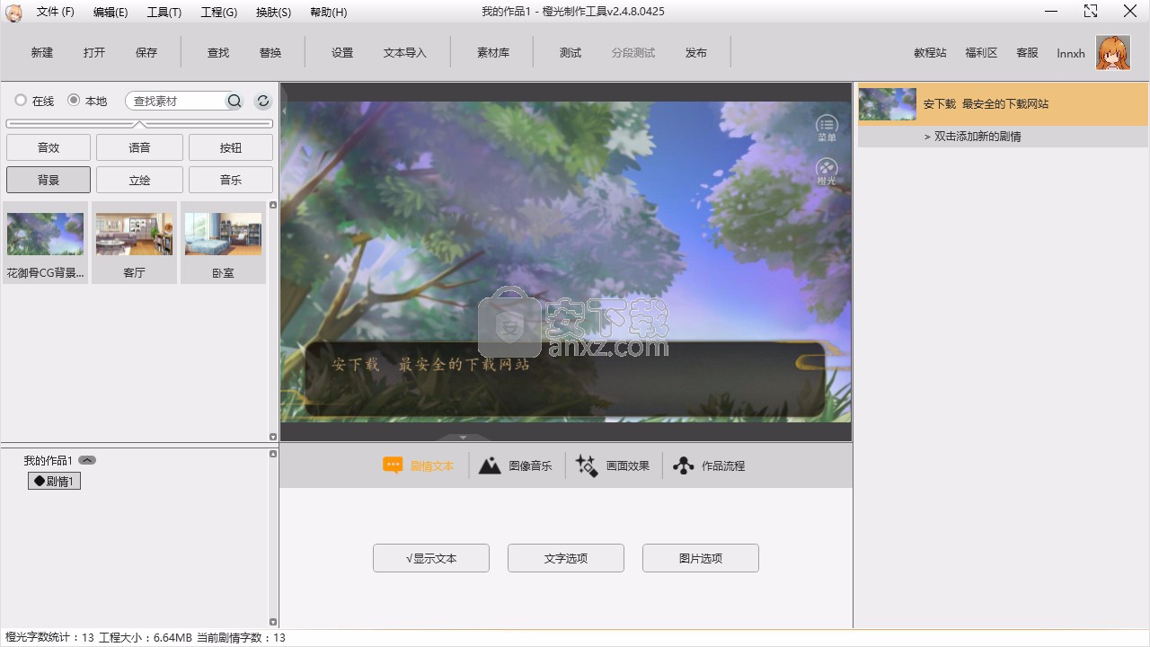Image resolution: width=1150 pixels, height=647 pixels.
Task: Open the 教程站 link
Action: point(930,53)
